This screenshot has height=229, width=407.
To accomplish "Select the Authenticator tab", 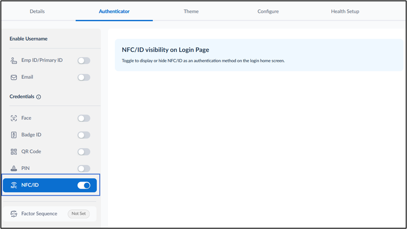I will coord(114,12).
